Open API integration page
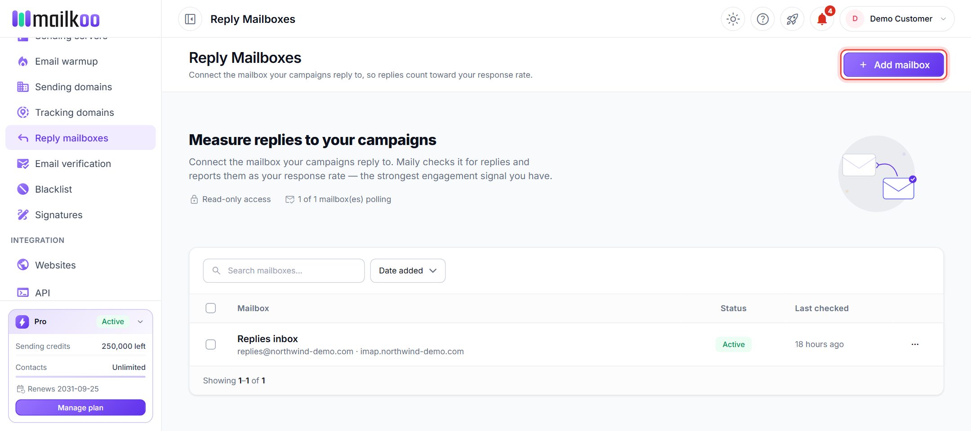This screenshot has height=431, width=971. [80, 293]
